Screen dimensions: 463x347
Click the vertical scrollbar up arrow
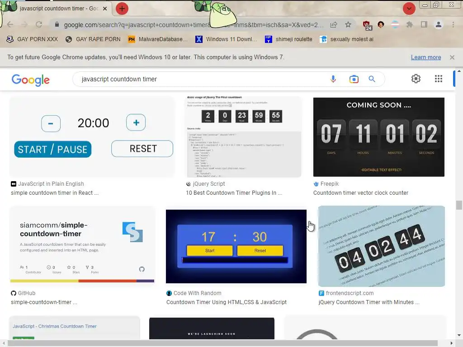point(459,71)
